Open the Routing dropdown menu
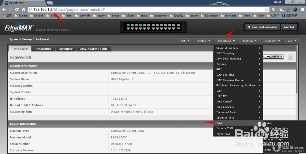Screen dimensions: 306x154 coord(249,41)
